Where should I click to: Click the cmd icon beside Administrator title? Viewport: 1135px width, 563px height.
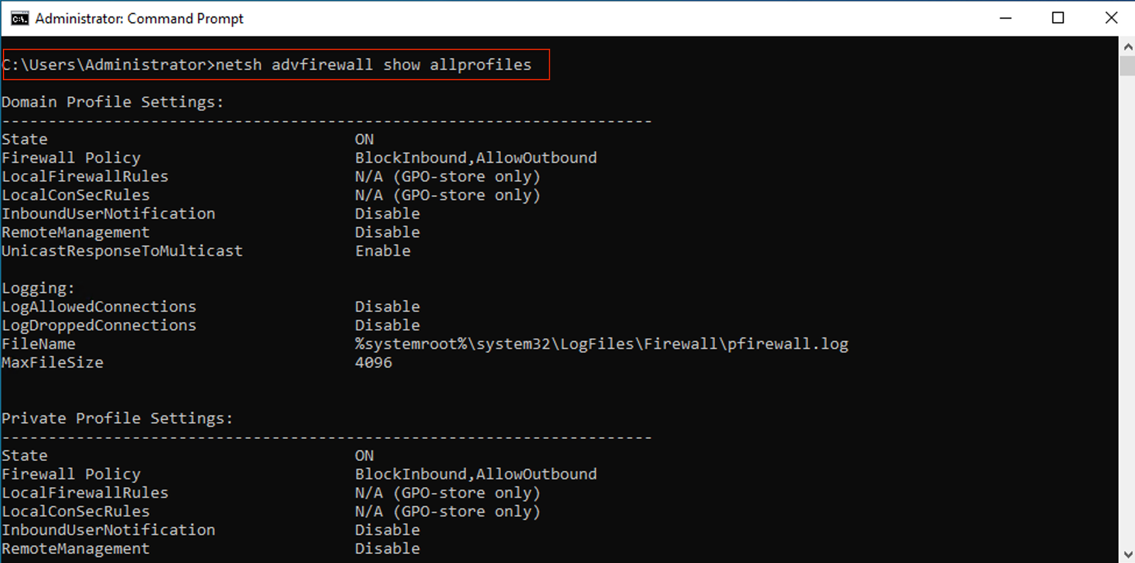pyautogui.click(x=20, y=18)
